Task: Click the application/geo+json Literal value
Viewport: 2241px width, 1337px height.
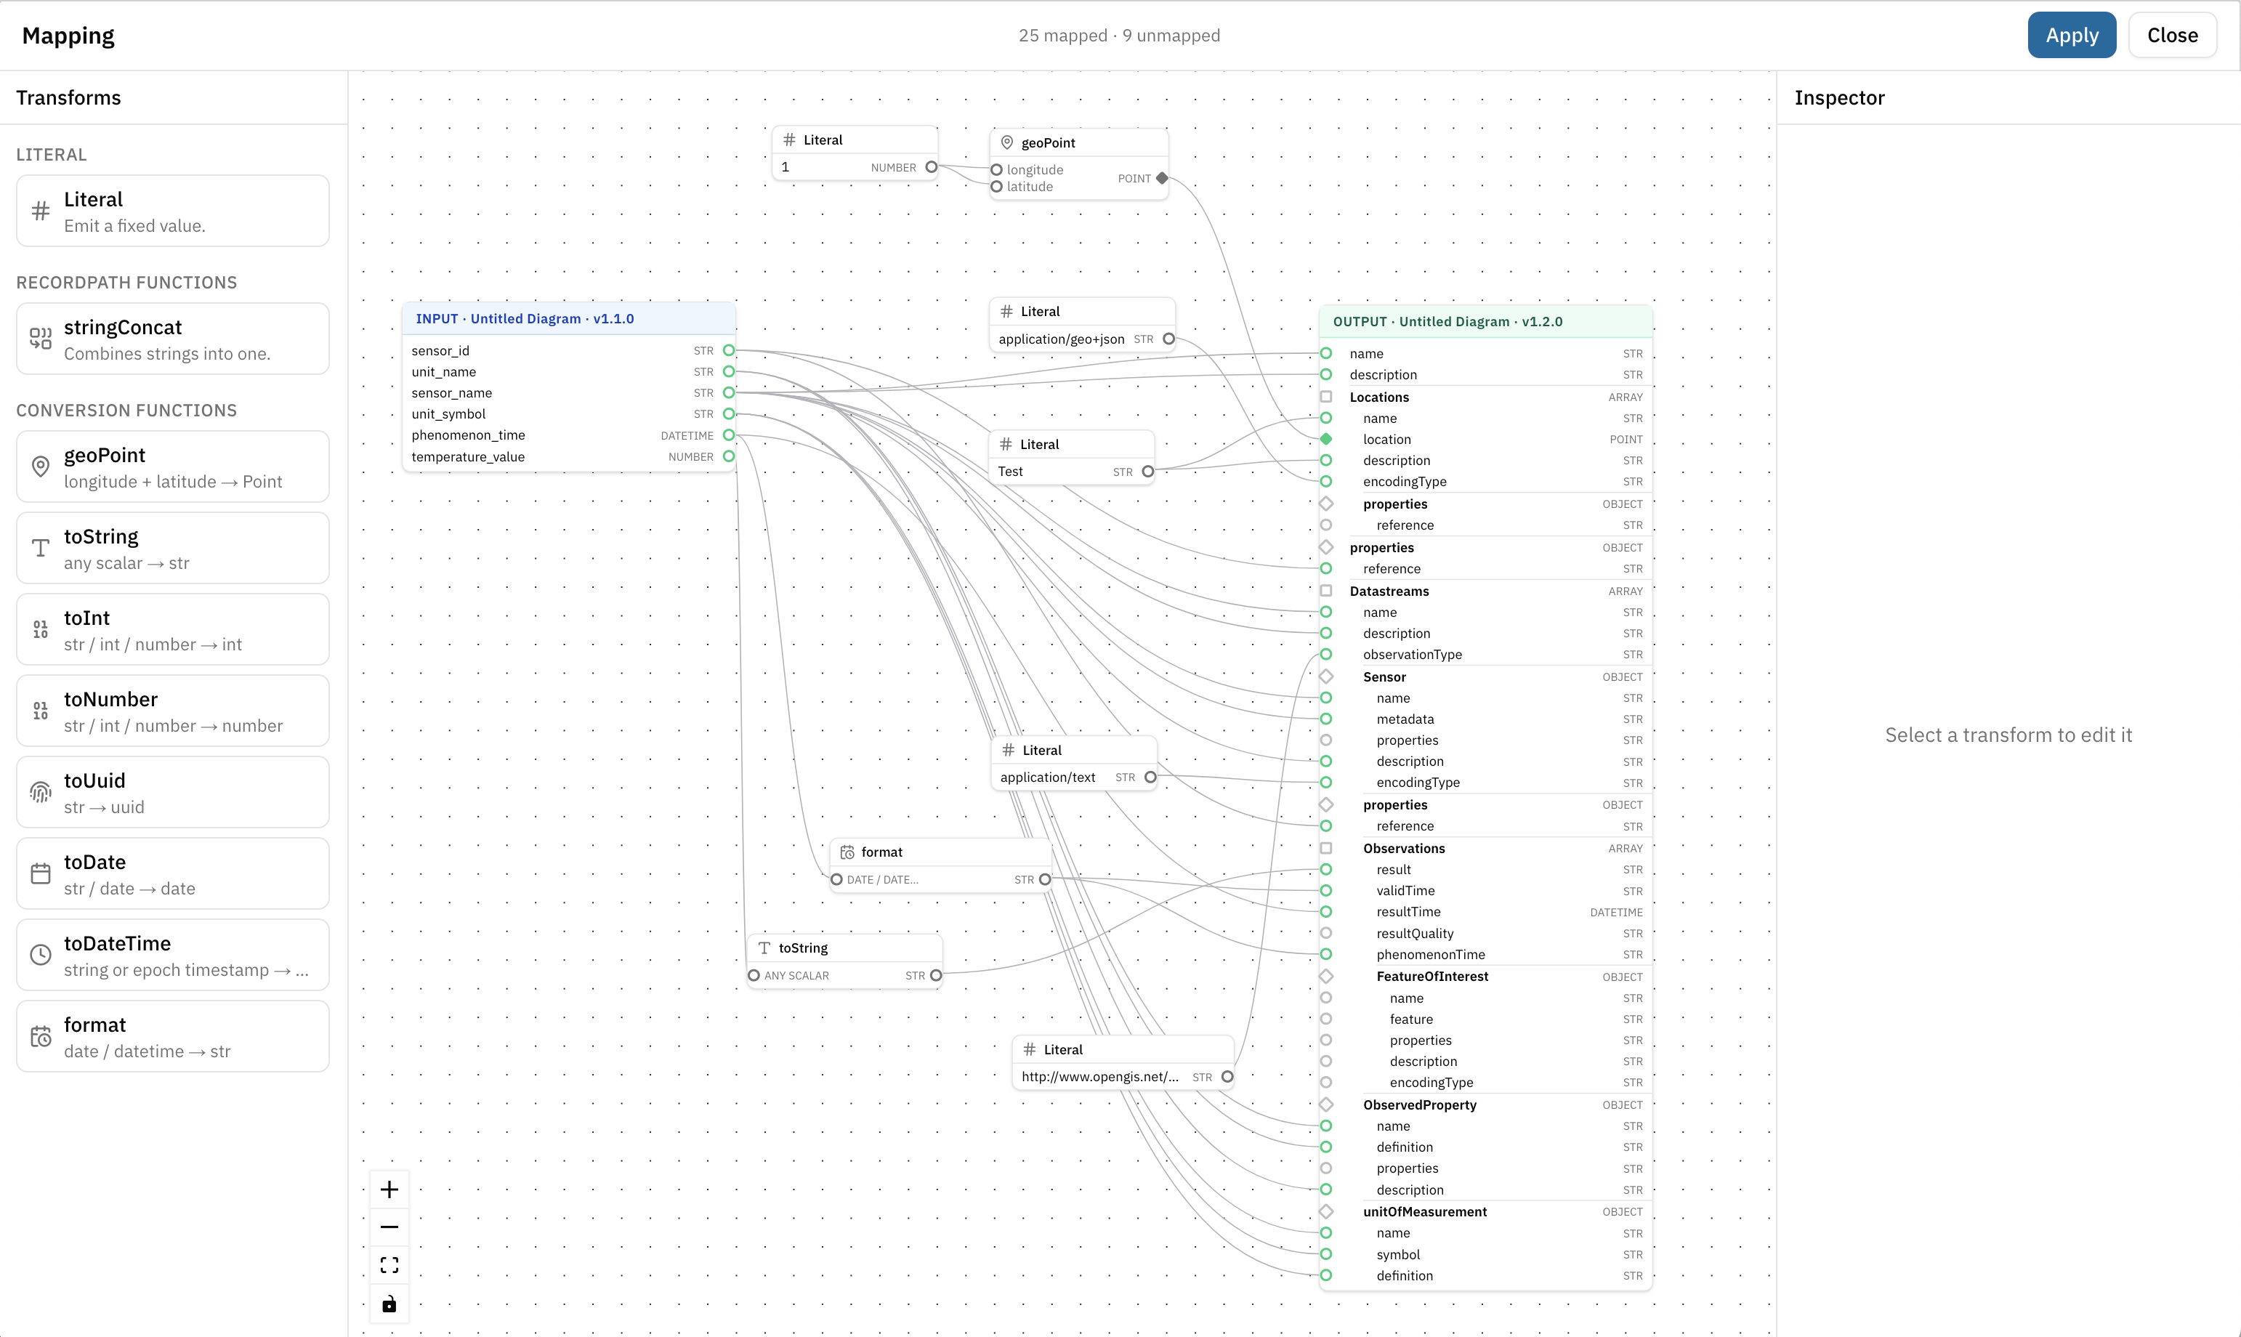Action: 1061,339
